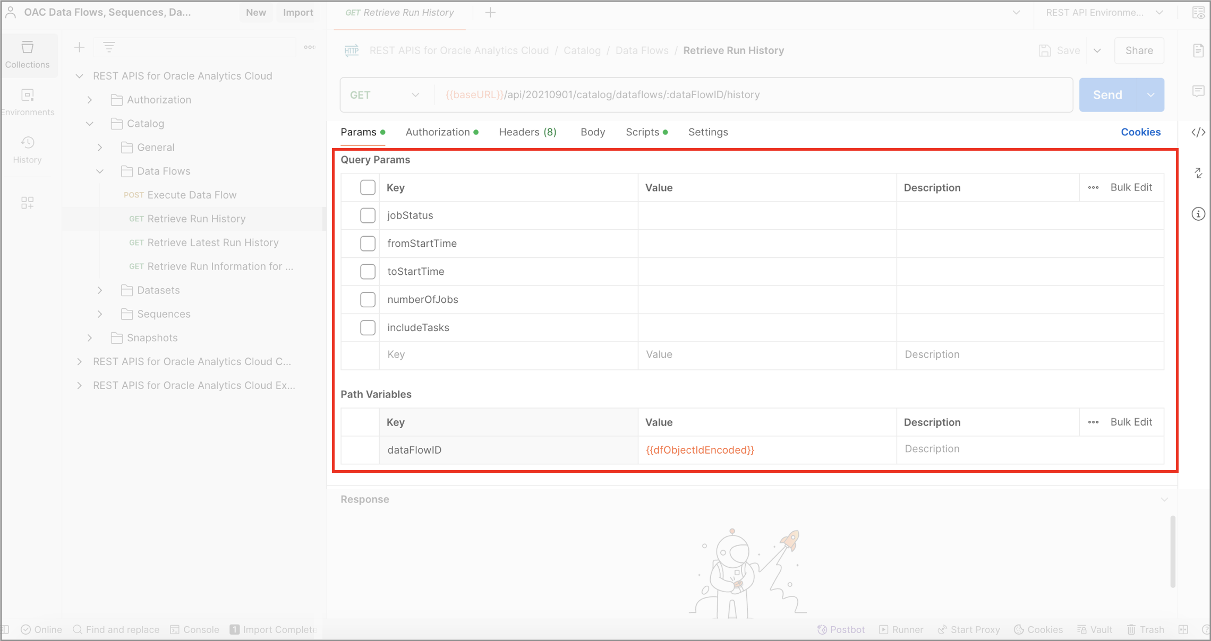This screenshot has width=1211, height=641.
Task: Toggle the includeTasks parameter checkbox
Action: pos(368,327)
